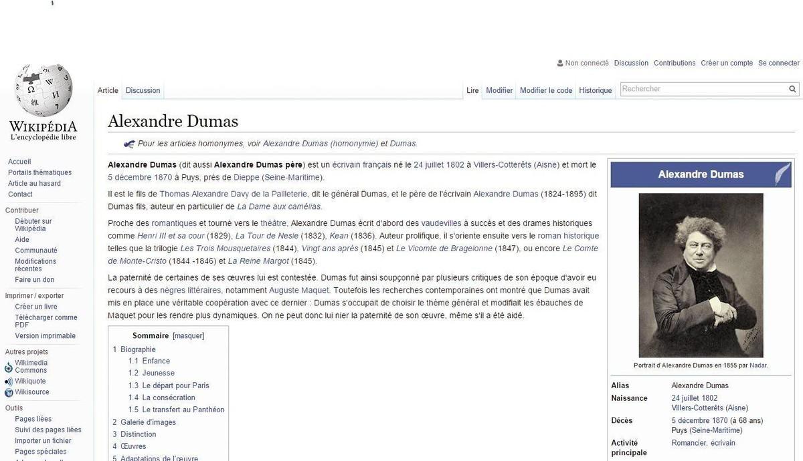Viewport: 803px width, 461px height.
Task: Click Se connecter link
Action: 779,63
